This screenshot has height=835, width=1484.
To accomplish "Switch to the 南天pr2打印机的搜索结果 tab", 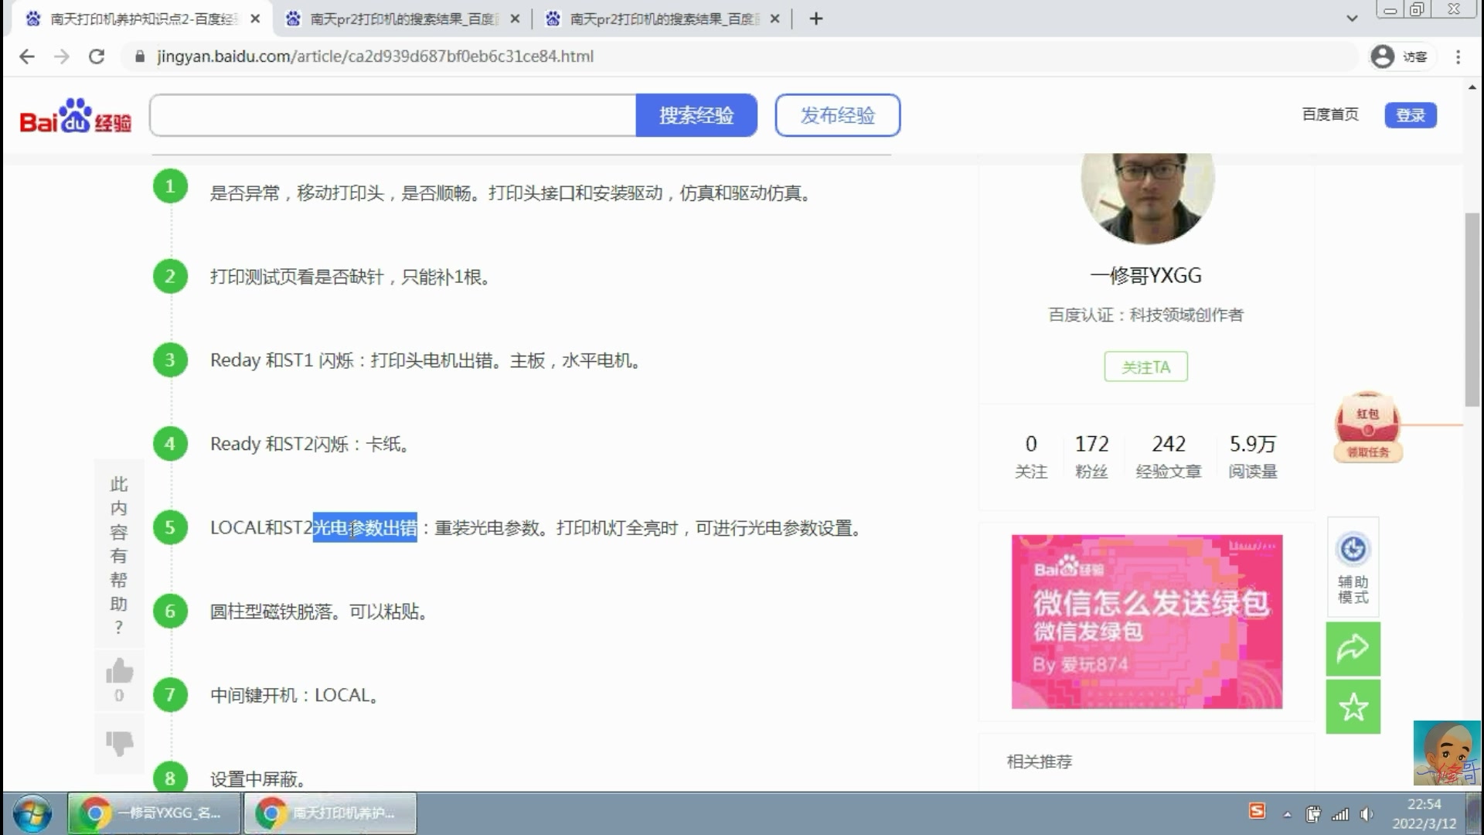I will 394,19.
